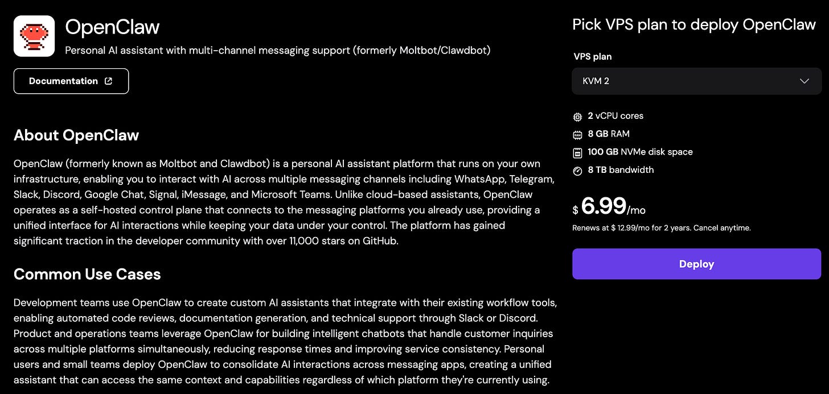Click the Pick VPS plan page title
The image size is (829, 394).
tap(693, 24)
